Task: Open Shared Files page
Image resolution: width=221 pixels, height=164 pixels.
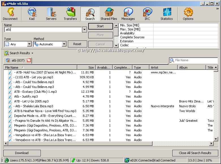Action: 109,14
